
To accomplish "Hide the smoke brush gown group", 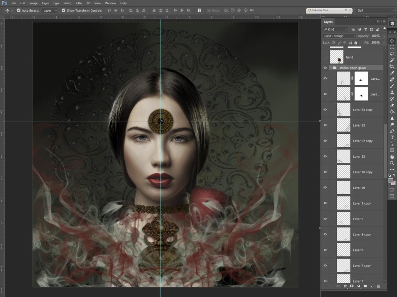I will (325, 68).
